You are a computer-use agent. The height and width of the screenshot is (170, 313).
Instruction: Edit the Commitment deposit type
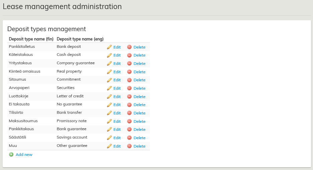point(117,80)
